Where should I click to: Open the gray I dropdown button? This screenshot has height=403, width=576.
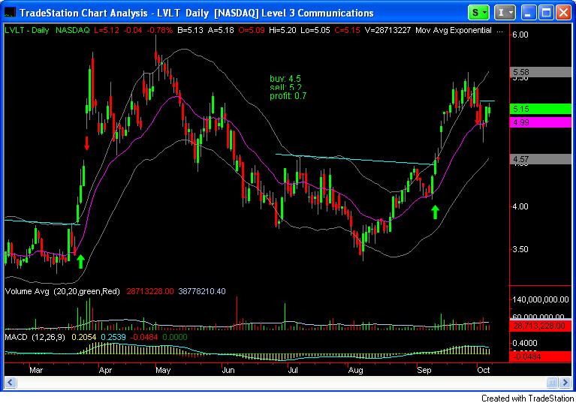[x=505, y=13]
